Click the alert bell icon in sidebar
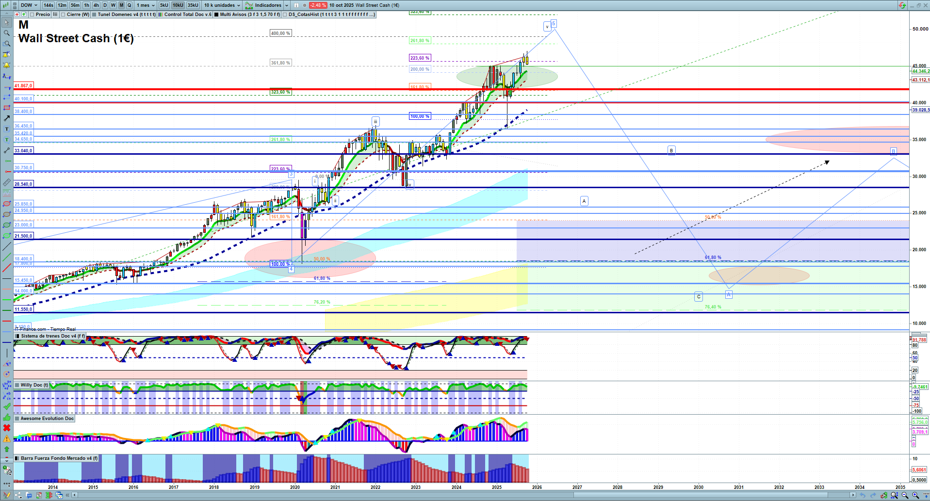930x501 pixels. tap(6, 65)
